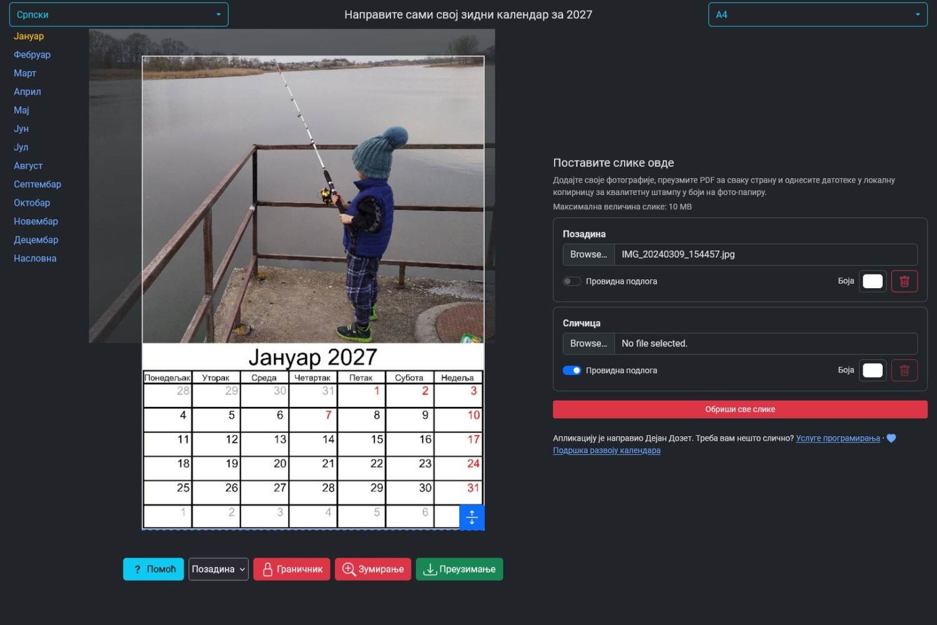Switch to the Мај page
Viewport: 937px width, 625px height.
(x=22, y=110)
